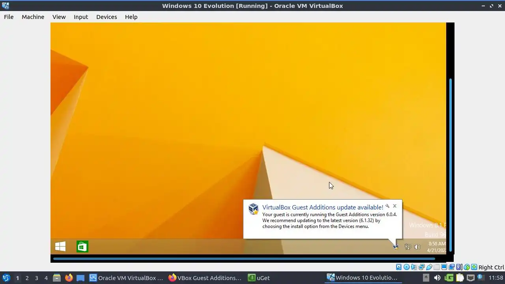Switch to workspace 1
The width and height of the screenshot is (505, 284).
point(17,278)
